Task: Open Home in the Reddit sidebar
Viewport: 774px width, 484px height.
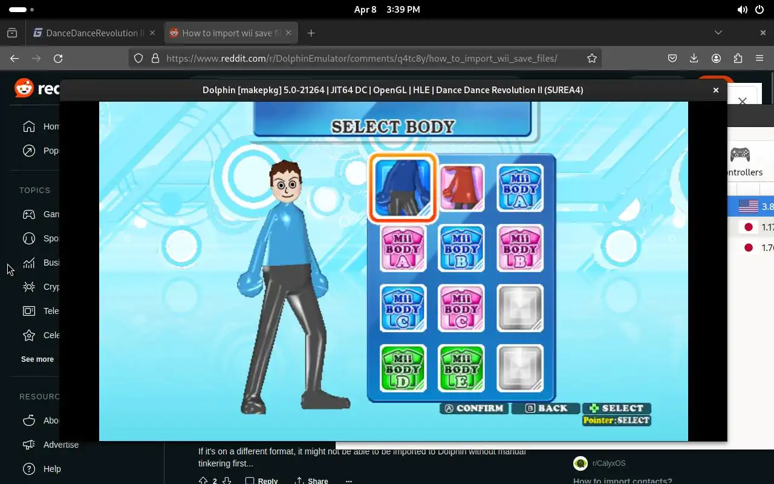Action: [x=40, y=126]
